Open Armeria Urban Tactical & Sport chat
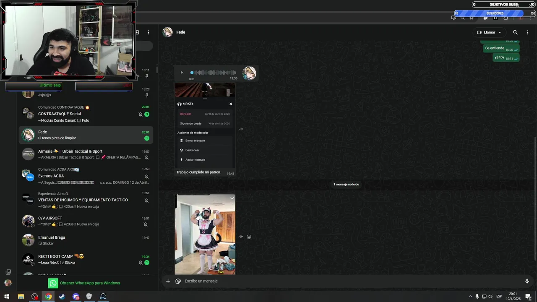Image resolution: width=537 pixels, height=302 pixels. [x=86, y=154]
